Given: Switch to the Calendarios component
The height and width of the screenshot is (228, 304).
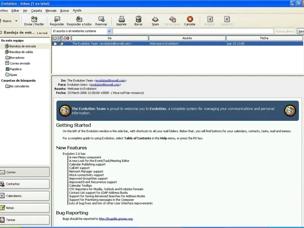Looking at the screenshot, I should coord(25,196).
